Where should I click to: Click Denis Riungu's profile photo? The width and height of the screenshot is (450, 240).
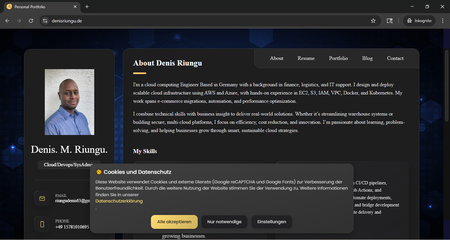tap(70, 102)
